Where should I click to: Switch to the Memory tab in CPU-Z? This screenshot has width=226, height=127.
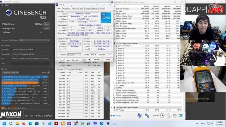tap(75, 9)
